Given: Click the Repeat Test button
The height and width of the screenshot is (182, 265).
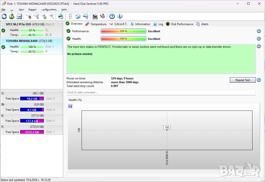Looking at the screenshot, I should pos(243,80).
